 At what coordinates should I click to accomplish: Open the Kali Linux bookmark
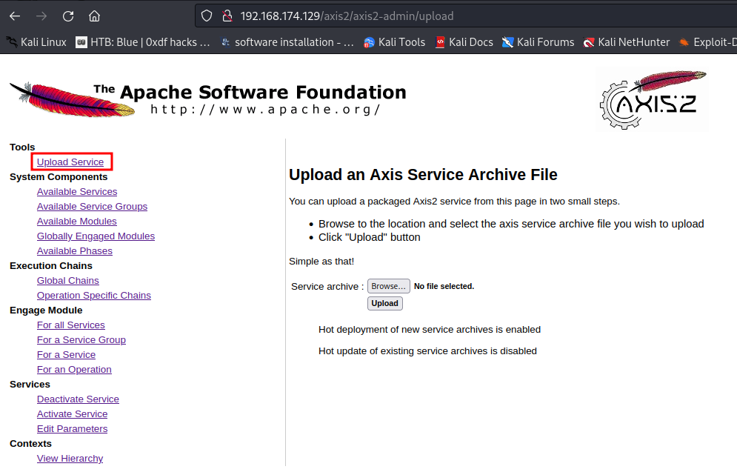click(36, 42)
